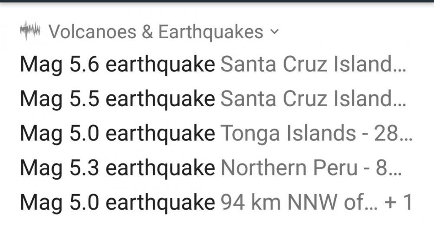Open the Mag 5.3 earthquake alert

pos(117,168)
